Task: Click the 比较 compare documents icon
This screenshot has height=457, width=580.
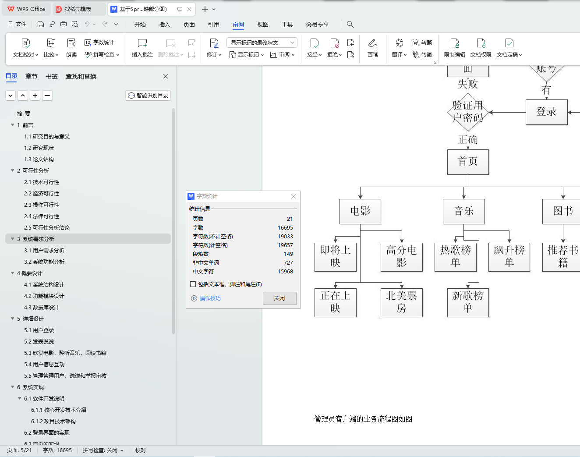Action: [51, 43]
